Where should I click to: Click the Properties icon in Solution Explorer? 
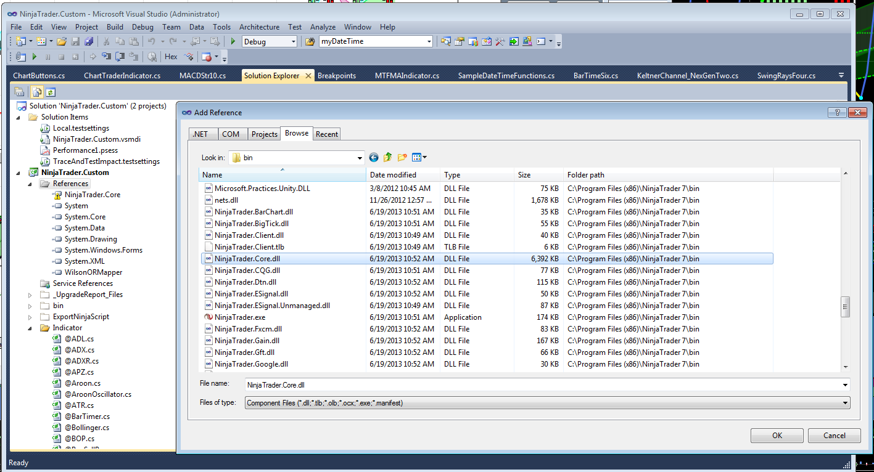(19, 92)
